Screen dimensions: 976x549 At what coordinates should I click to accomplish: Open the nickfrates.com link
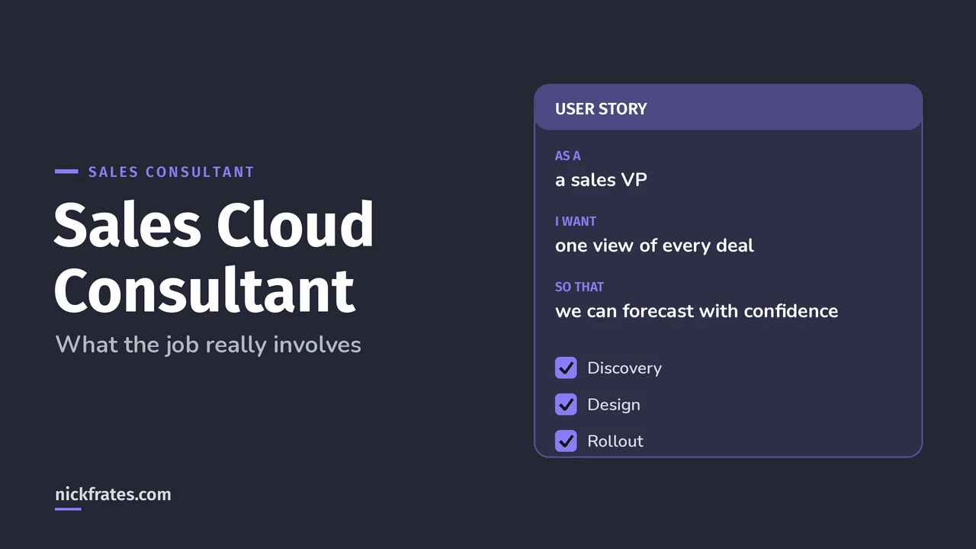113,494
